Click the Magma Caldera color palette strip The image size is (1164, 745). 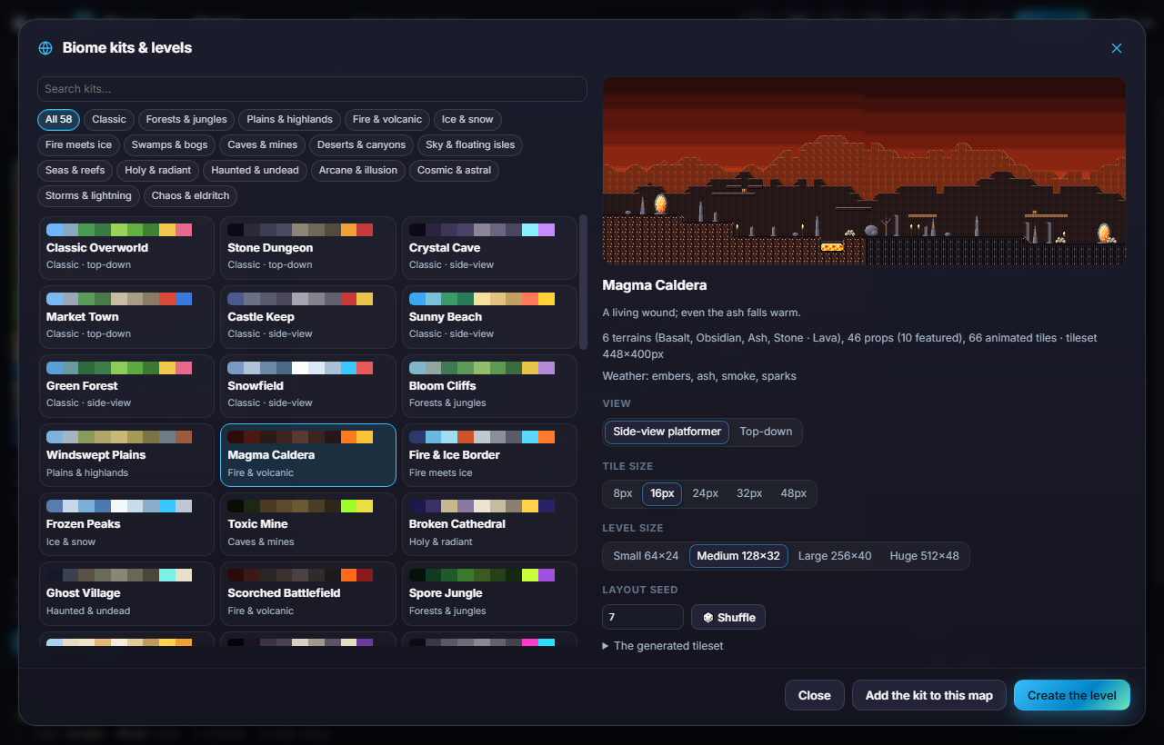click(300, 437)
